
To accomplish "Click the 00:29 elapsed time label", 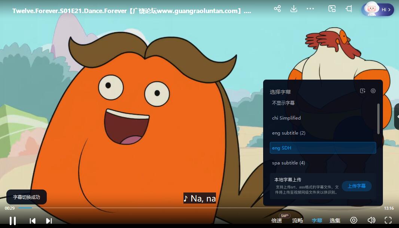I will coord(10,208).
